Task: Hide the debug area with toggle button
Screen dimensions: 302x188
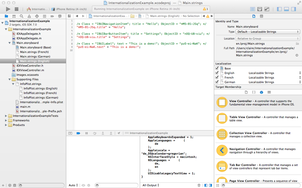Action: [x=70, y=133]
